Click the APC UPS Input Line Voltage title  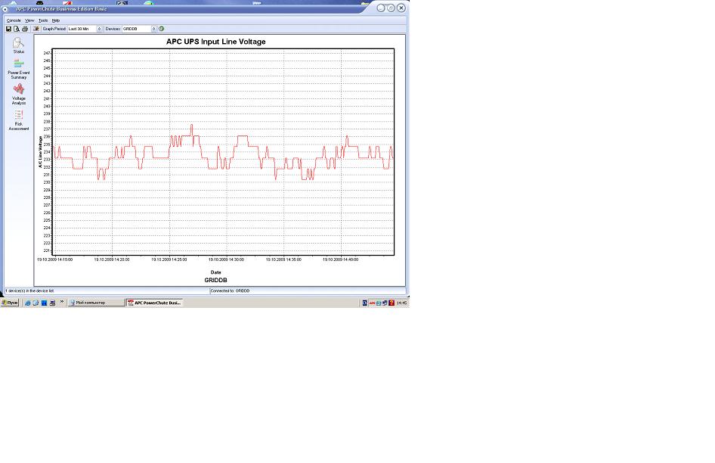tap(215, 42)
